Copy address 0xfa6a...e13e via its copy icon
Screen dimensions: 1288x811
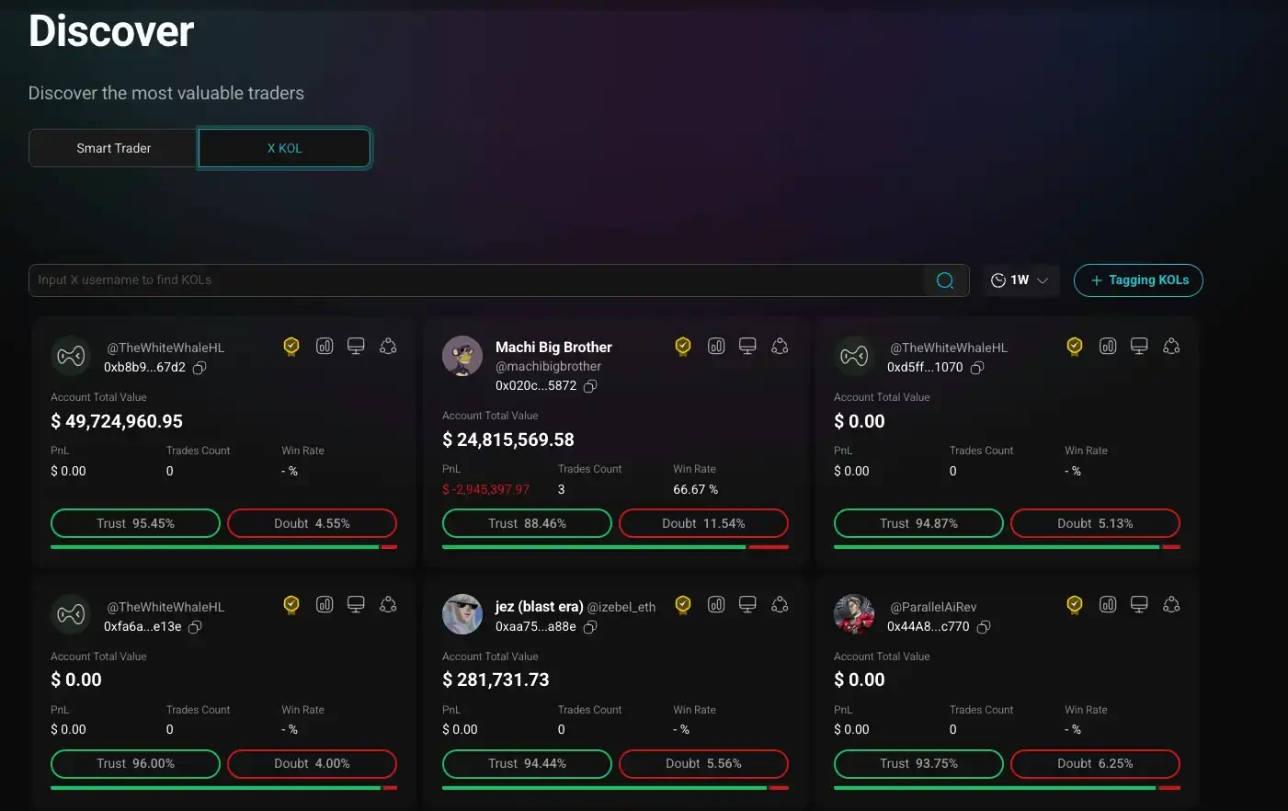tap(194, 626)
